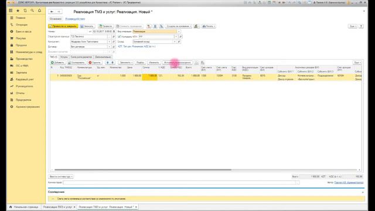The image size is (375, 211).
Task: Click Скопировать row button
Action: [x=76, y=63]
